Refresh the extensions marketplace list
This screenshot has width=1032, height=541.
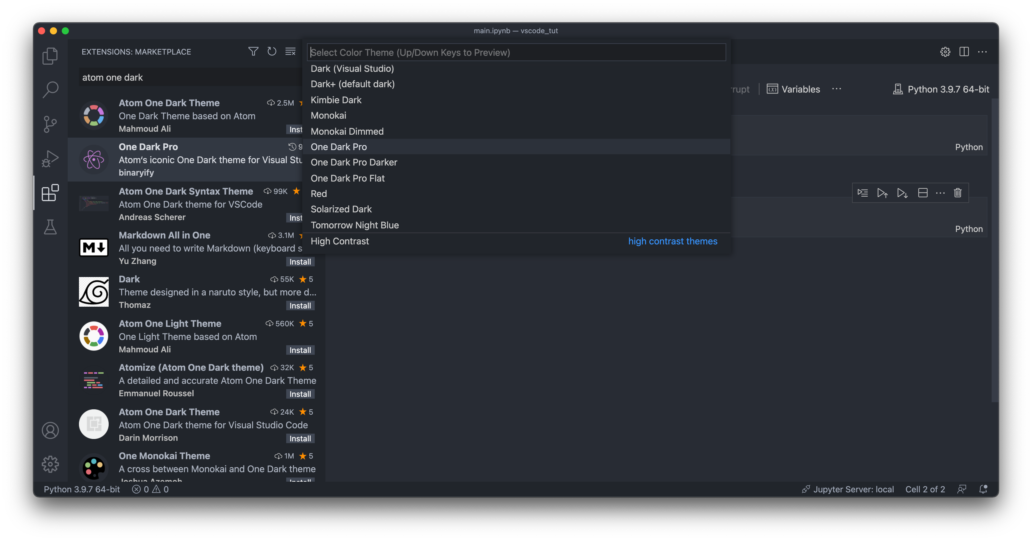(x=272, y=52)
